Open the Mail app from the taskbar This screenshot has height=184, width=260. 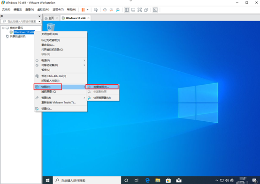(179, 180)
